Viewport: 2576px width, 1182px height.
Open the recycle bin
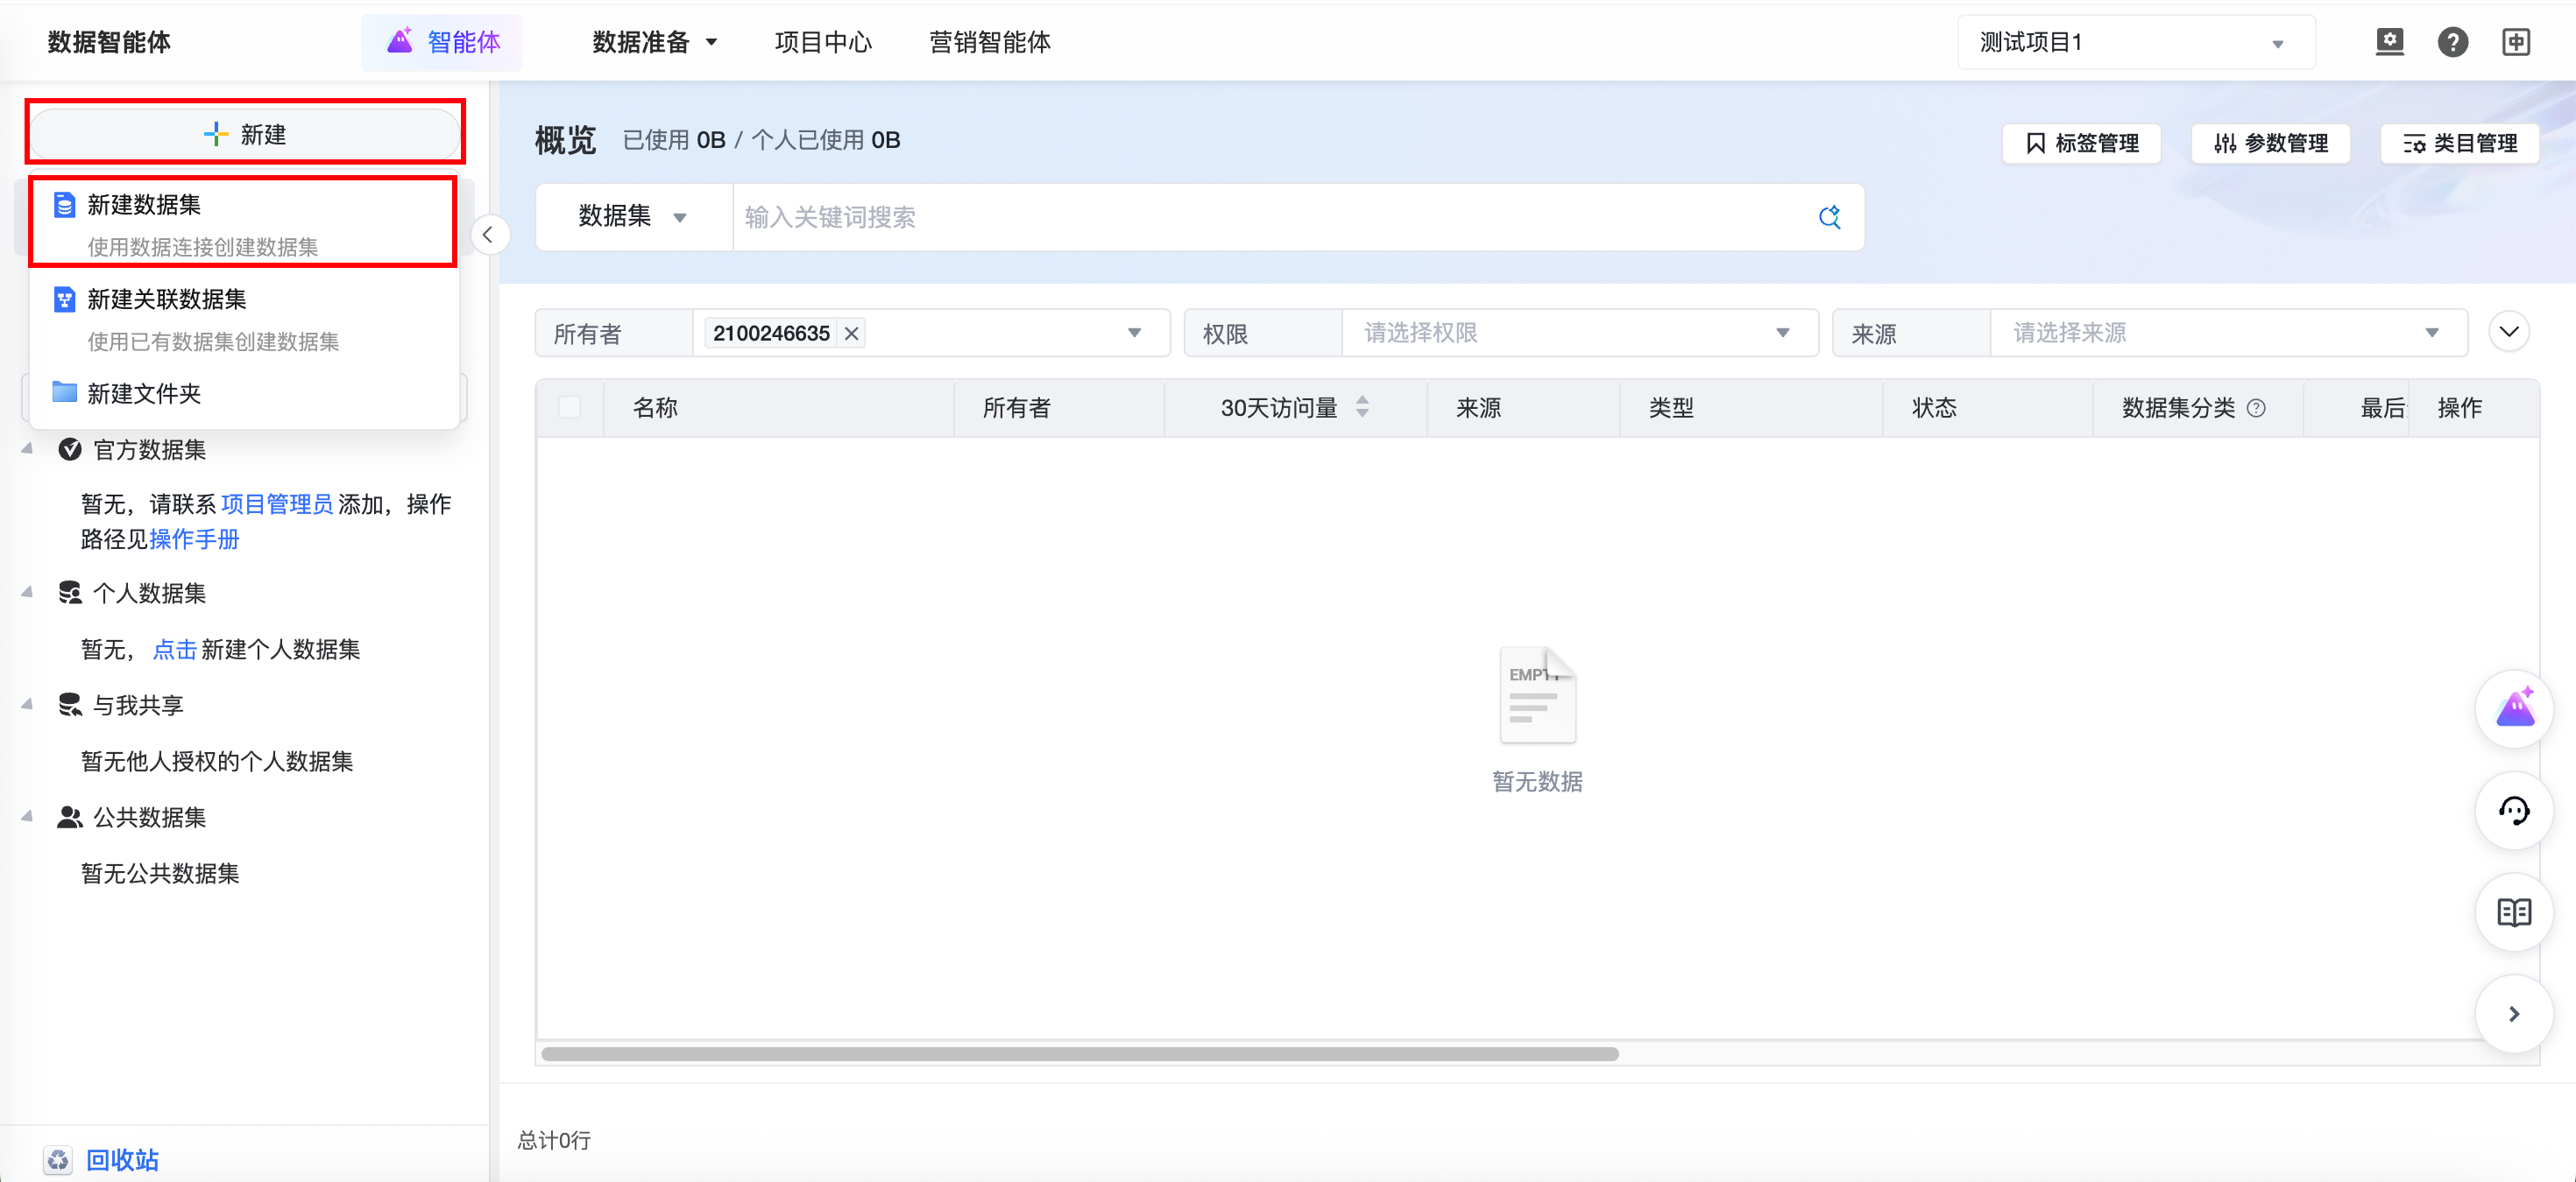click(x=121, y=1159)
